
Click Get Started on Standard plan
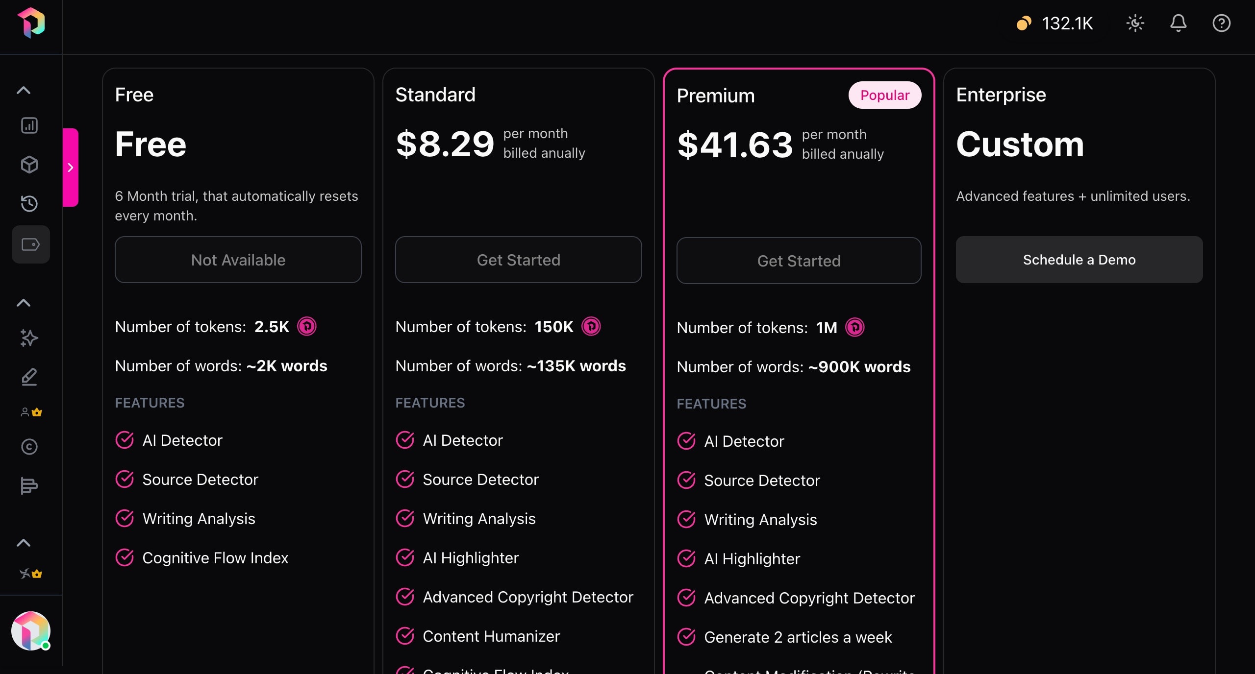pos(518,260)
